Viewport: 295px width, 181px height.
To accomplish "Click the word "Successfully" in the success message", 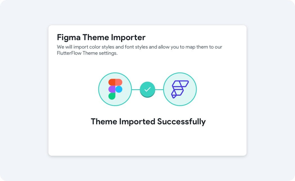I will (181, 122).
